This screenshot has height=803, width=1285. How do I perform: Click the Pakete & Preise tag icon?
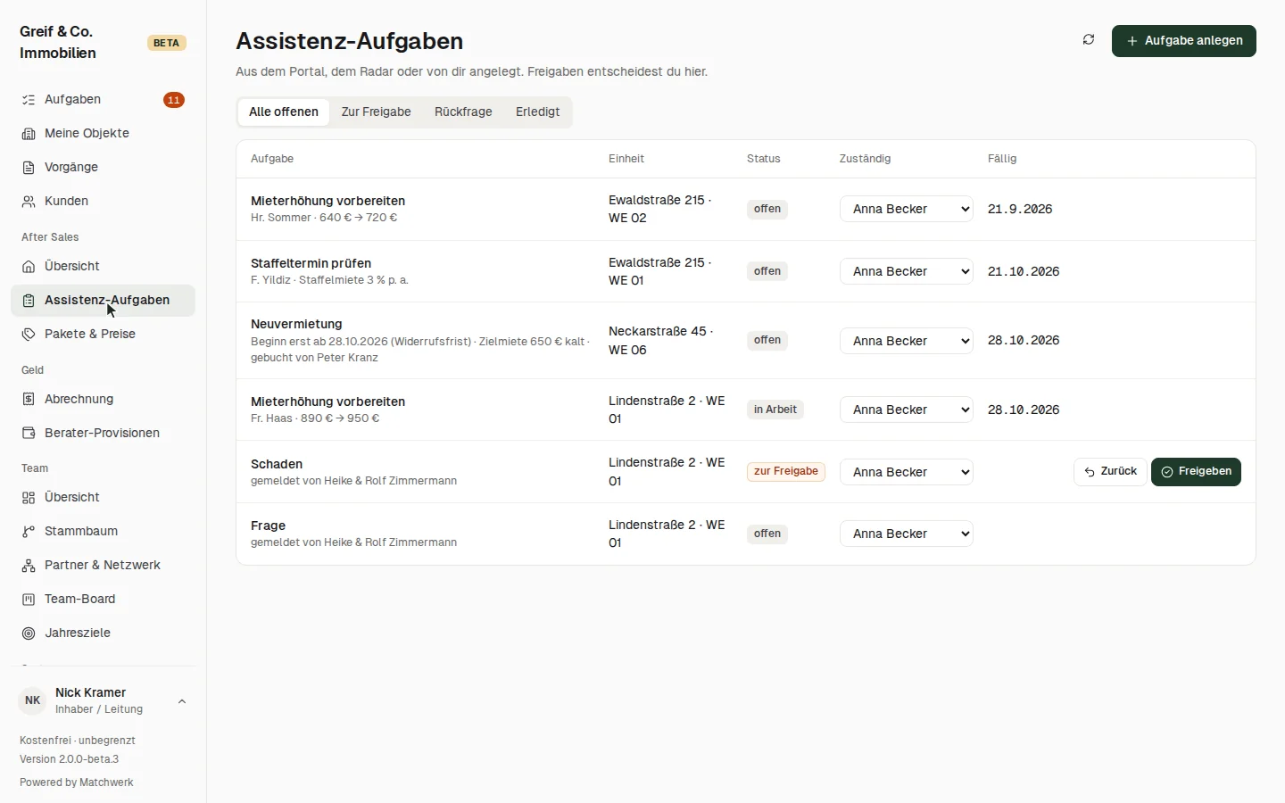click(x=29, y=335)
